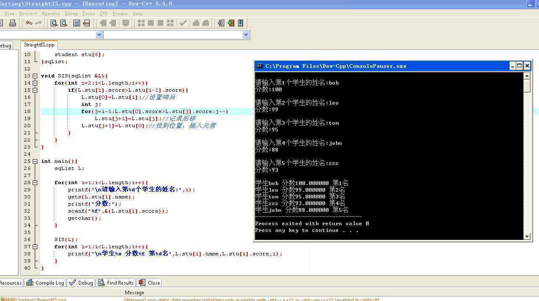Click the Print toolbar icon
The width and height of the screenshot is (539, 301).
13,23
